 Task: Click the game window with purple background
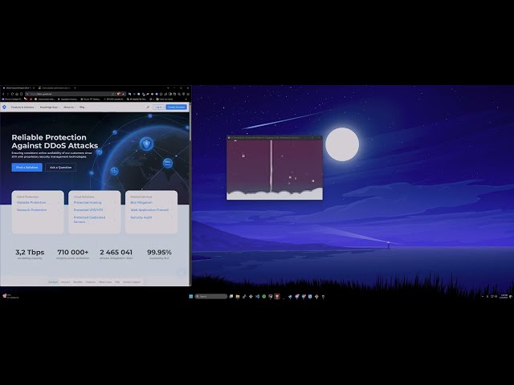tap(275, 169)
